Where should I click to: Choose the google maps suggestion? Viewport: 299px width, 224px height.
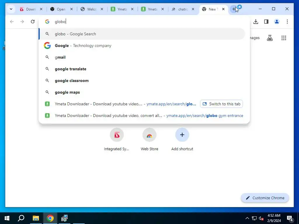click(142, 92)
